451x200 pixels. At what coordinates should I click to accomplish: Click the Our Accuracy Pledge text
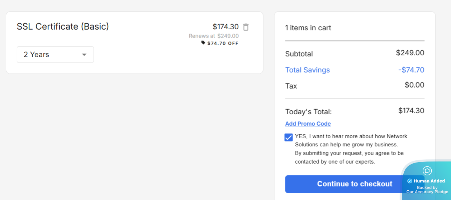(x=427, y=192)
